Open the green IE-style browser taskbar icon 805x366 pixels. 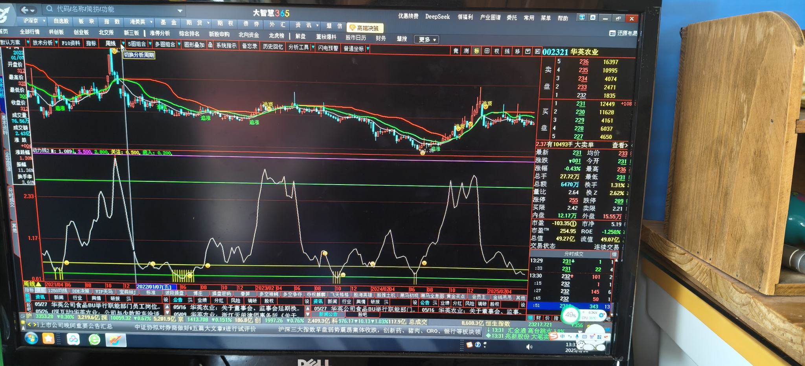94,339
